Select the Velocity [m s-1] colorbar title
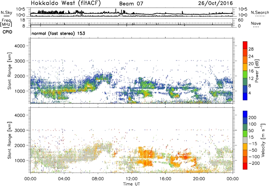Screen dimensions: 269x186 pyautogui.click(x=263, y=140)
